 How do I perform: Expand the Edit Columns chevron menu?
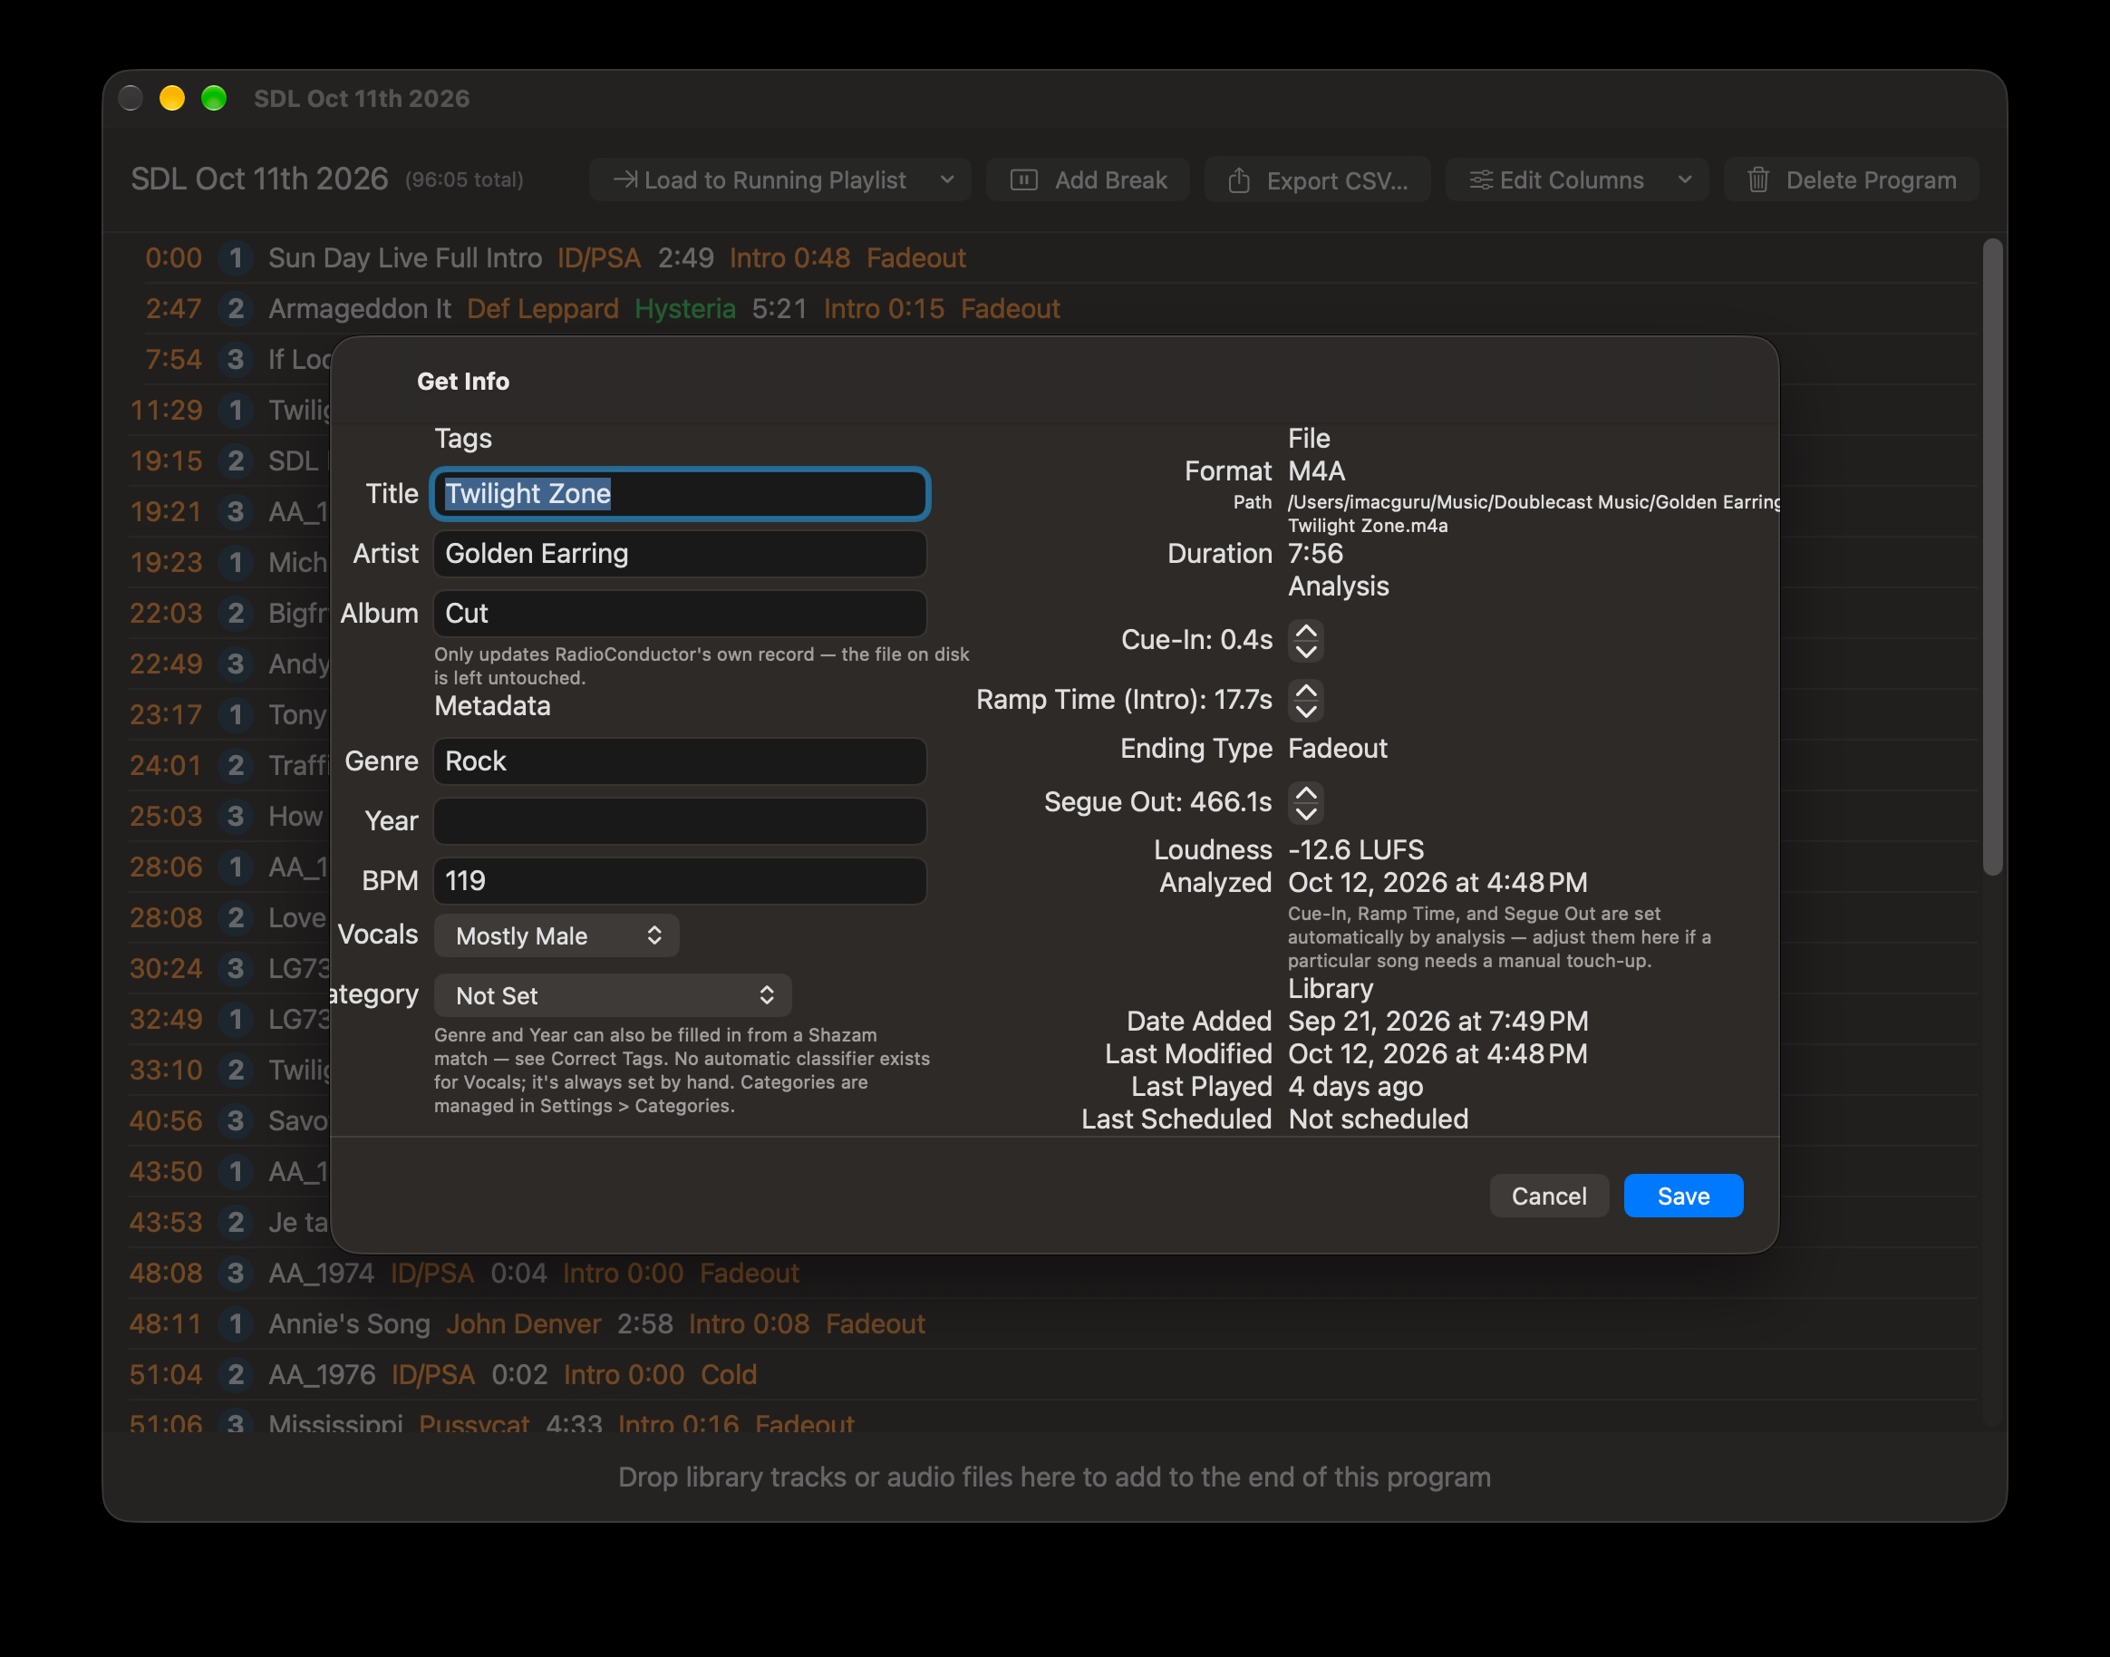[1685, 179]
